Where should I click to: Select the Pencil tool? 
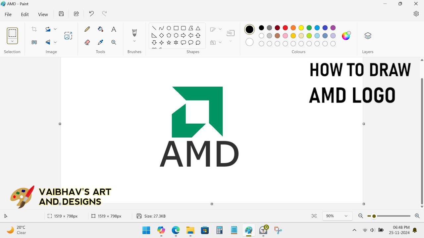pos(87,29)
